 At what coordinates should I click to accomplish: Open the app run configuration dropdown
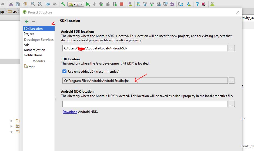pos(76,4)
